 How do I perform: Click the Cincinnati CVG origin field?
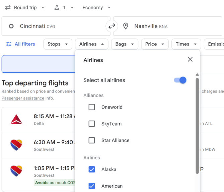coord(56,26)
